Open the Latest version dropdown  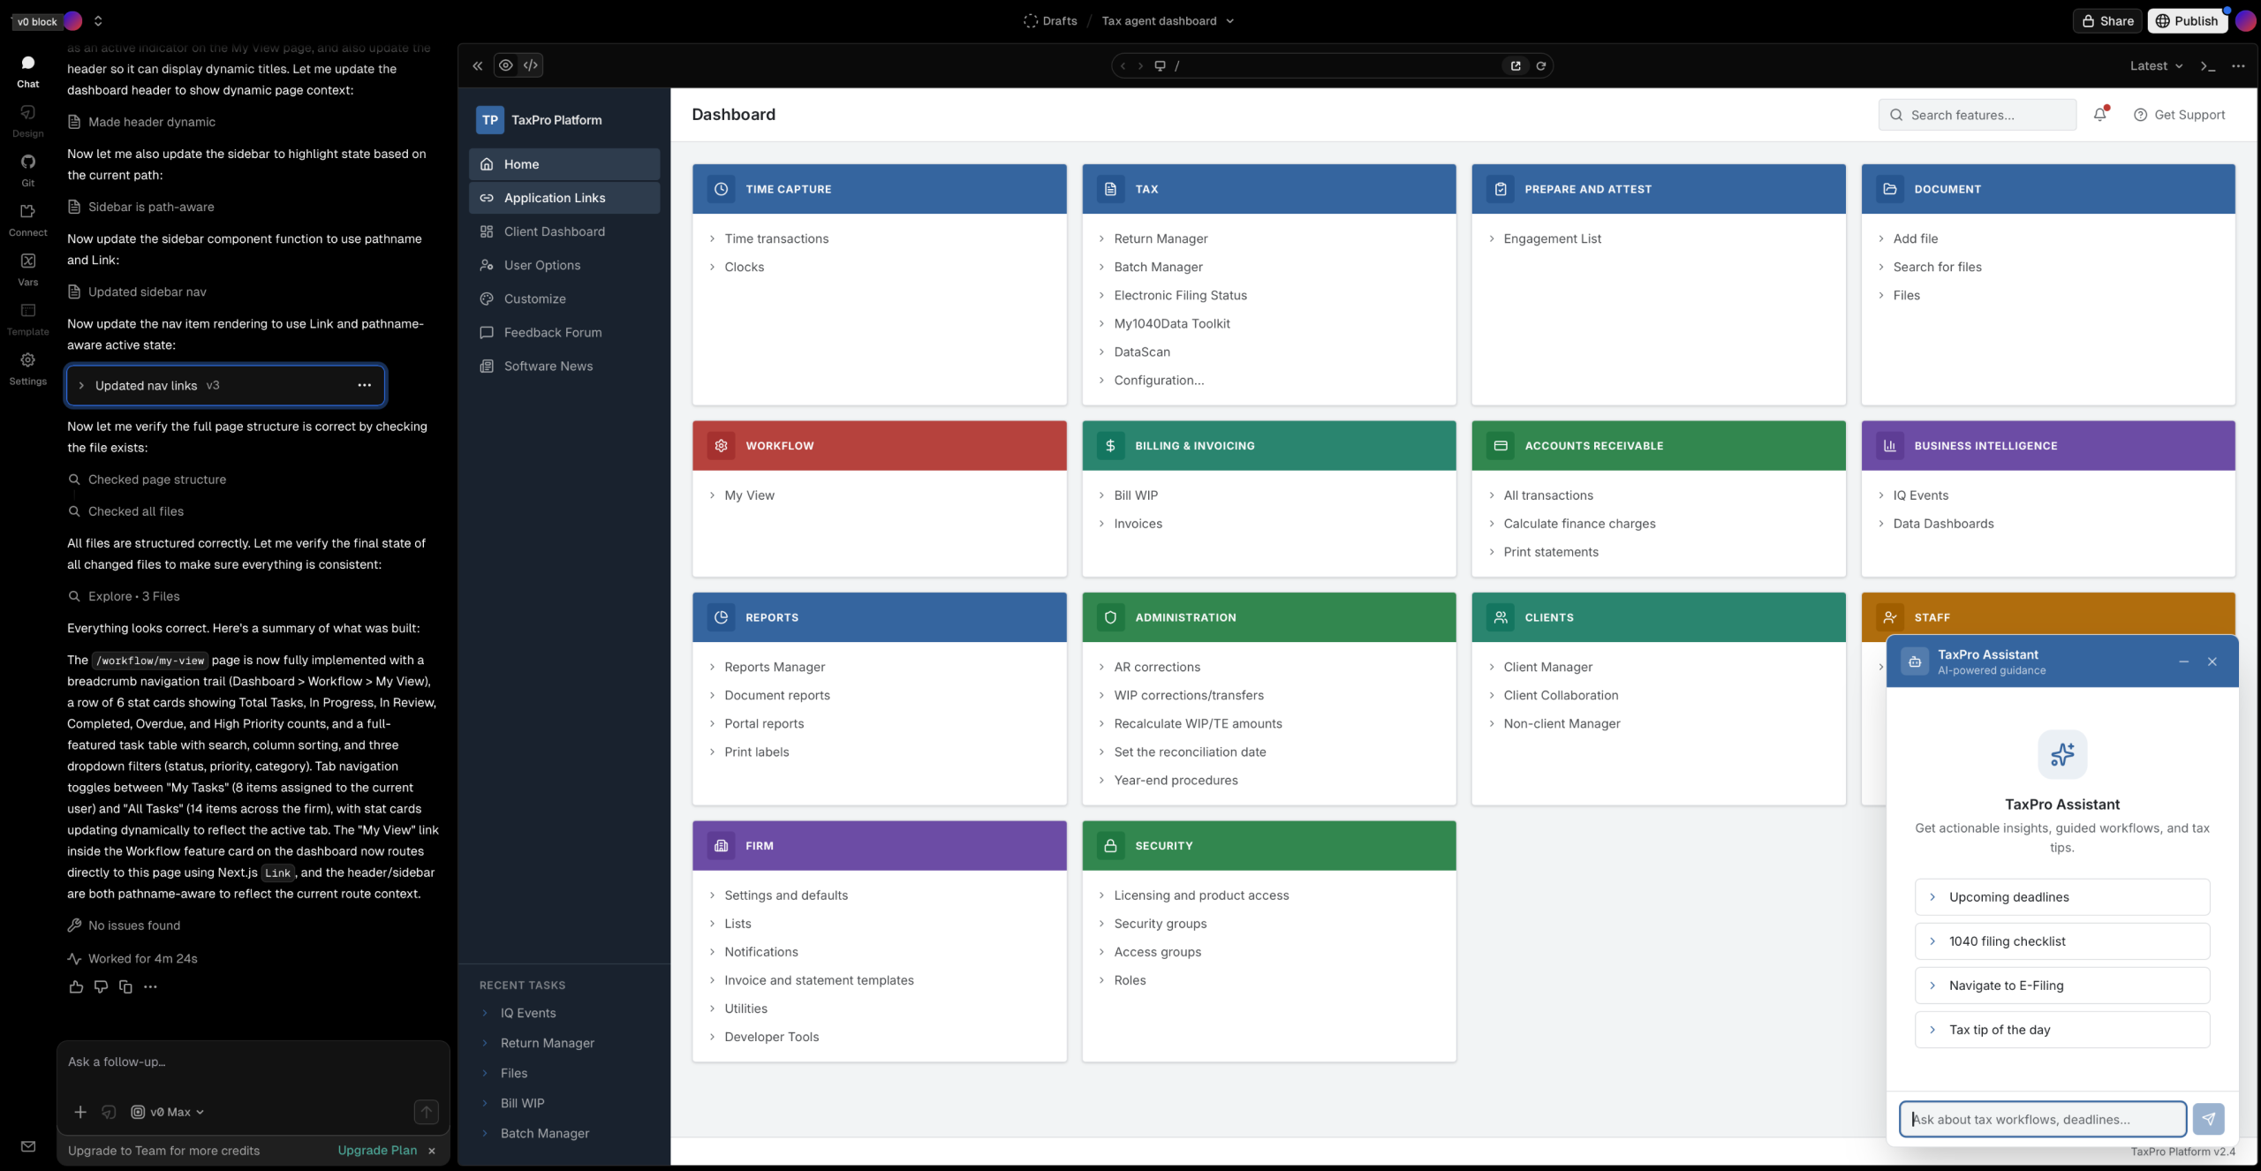coord(2156,65)
